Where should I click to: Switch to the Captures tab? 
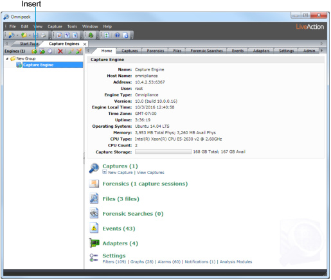(129, 51)
